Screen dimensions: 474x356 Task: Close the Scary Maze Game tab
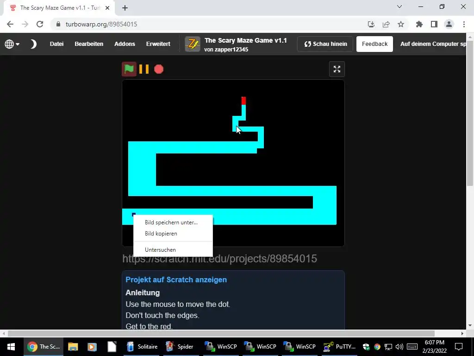[107, 8]
